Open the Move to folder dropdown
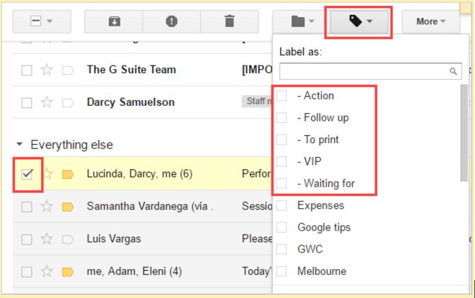 302,21
